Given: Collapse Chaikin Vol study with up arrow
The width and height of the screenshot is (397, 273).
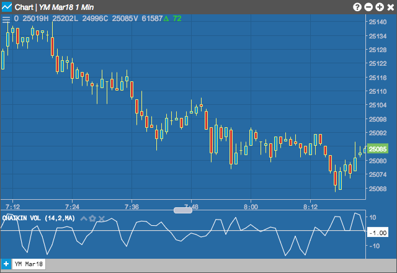Looking at the screenshot, I should (x=84, y=218).
